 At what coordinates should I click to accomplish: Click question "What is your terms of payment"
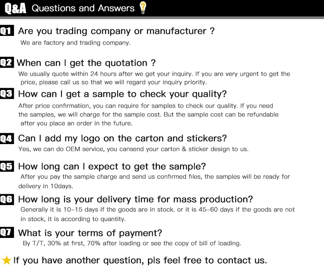pyautogui.click(x=90, y=233)
